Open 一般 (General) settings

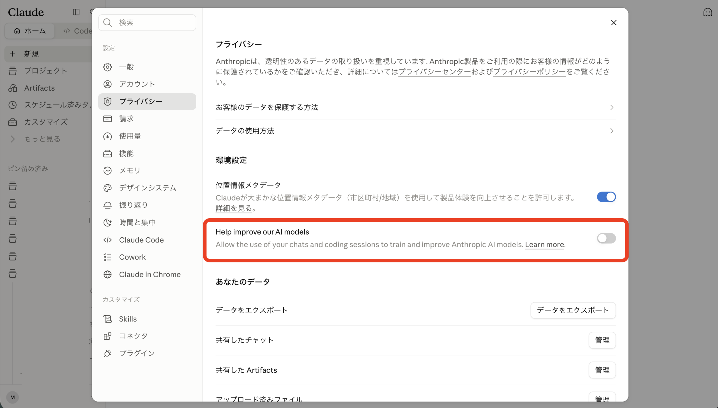pyautogui.click(x=147, y=67)
